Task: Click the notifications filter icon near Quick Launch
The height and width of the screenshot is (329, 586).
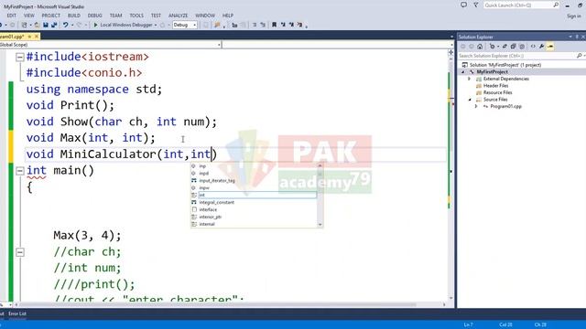Action: click(476, 5)
